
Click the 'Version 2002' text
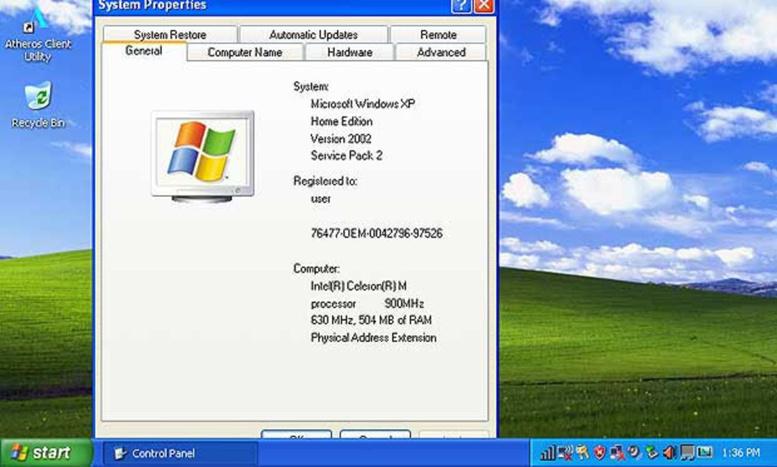pyautogui.click(x=341, y=139)
